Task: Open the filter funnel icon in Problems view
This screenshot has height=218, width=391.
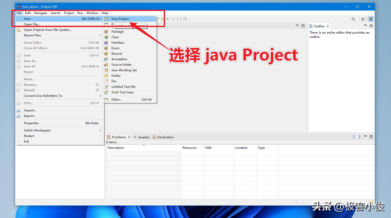Action: pos(354,137)
